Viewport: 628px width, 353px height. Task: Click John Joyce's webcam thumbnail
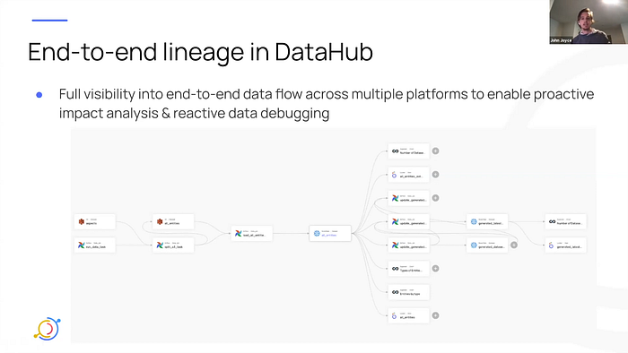click(x=589, y=22)
